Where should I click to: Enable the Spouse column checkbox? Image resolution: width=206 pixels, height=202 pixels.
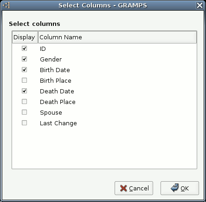coord(24,112)
